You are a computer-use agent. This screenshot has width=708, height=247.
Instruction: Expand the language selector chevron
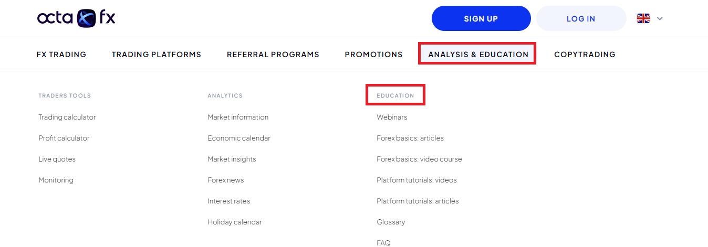pos(660,18)
